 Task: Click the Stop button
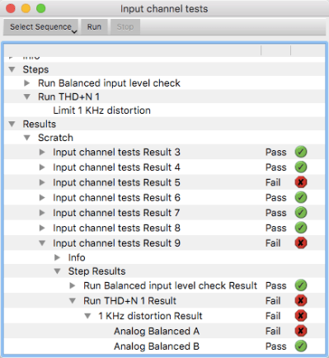tap(125, 27)
